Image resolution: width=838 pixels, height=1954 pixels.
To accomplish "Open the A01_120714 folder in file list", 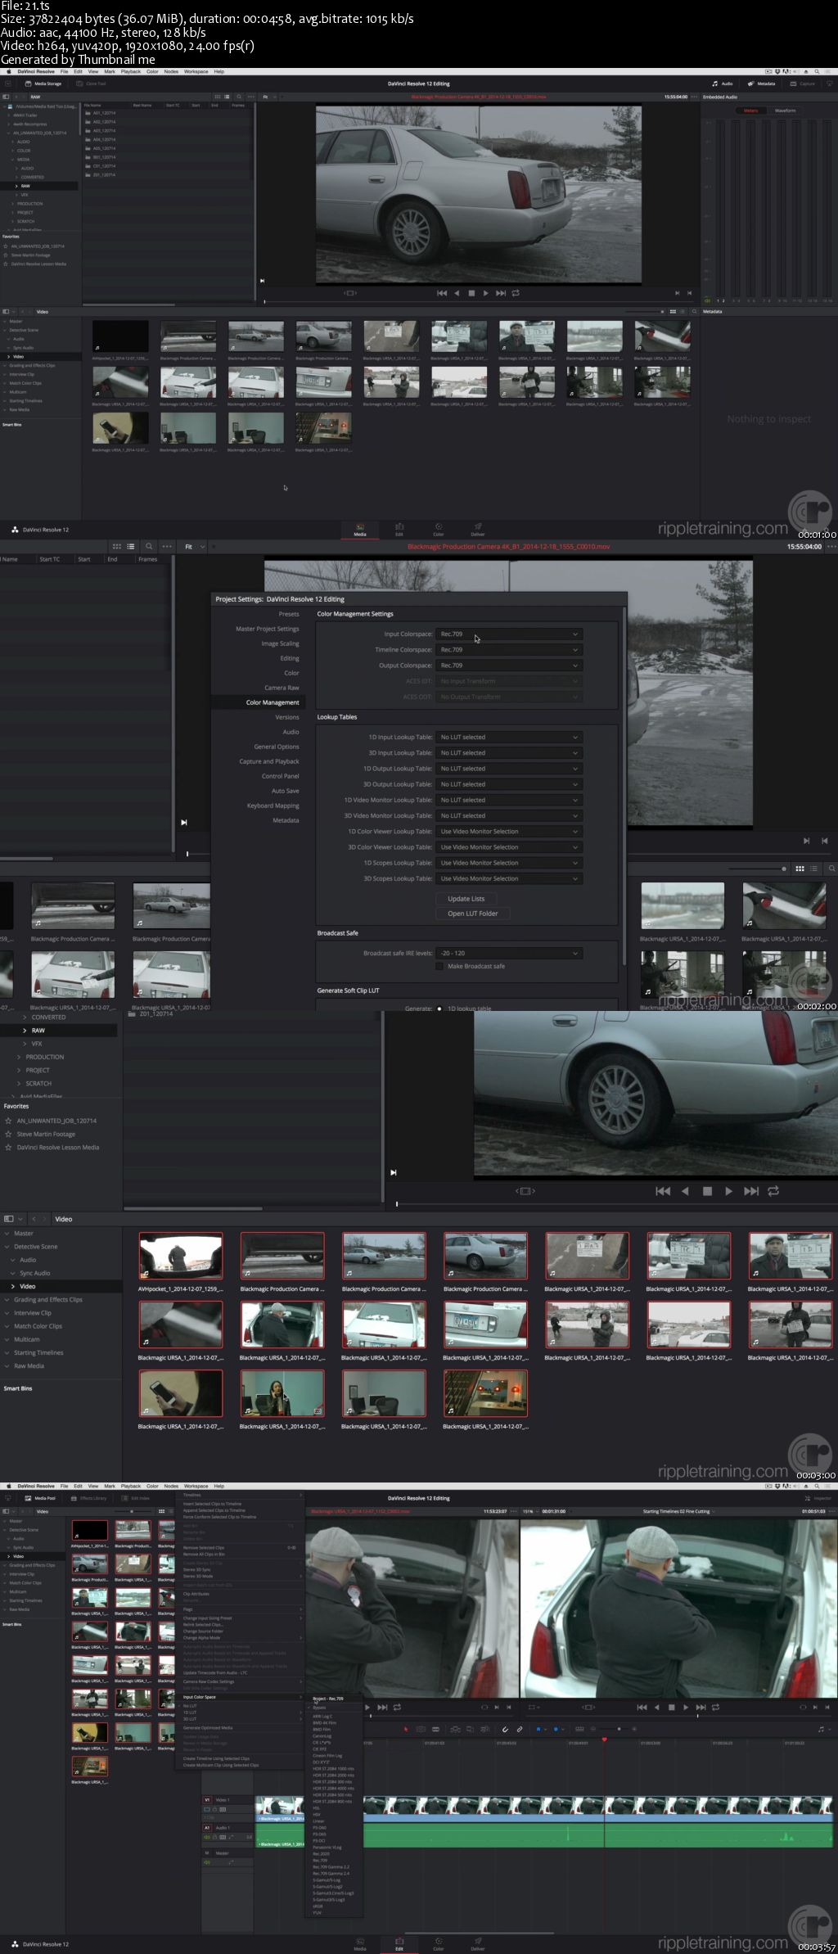I will pos(104,113).
